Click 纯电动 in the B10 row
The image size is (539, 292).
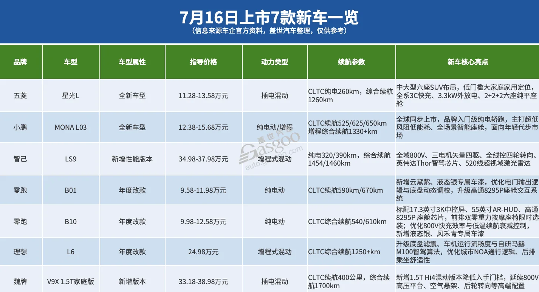coord(275,221)
